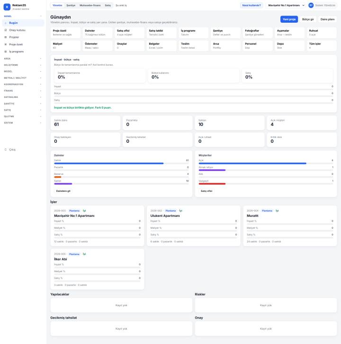Click the Sistem Yöneticisi user name
The height and width of the screenshot is (344, 341).
click(325, 5)
